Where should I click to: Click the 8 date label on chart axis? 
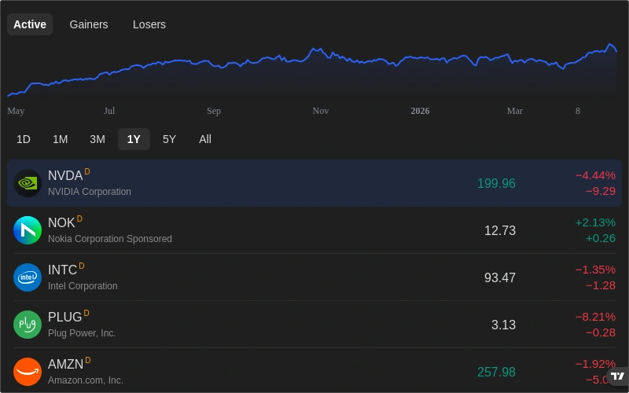(578, 111)
